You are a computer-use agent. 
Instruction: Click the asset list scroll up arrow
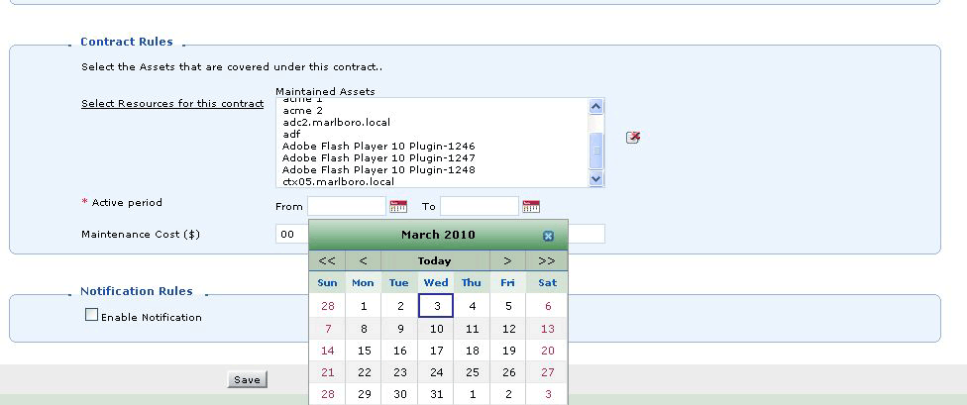(595, 107)
